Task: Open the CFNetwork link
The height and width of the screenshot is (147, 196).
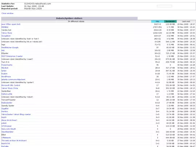Action: (x=6, y=138)
